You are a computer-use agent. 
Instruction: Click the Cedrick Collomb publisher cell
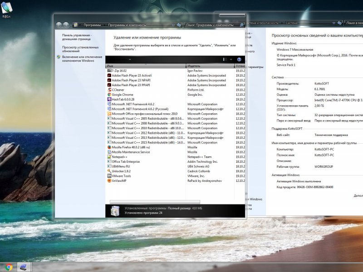point(199,171)
